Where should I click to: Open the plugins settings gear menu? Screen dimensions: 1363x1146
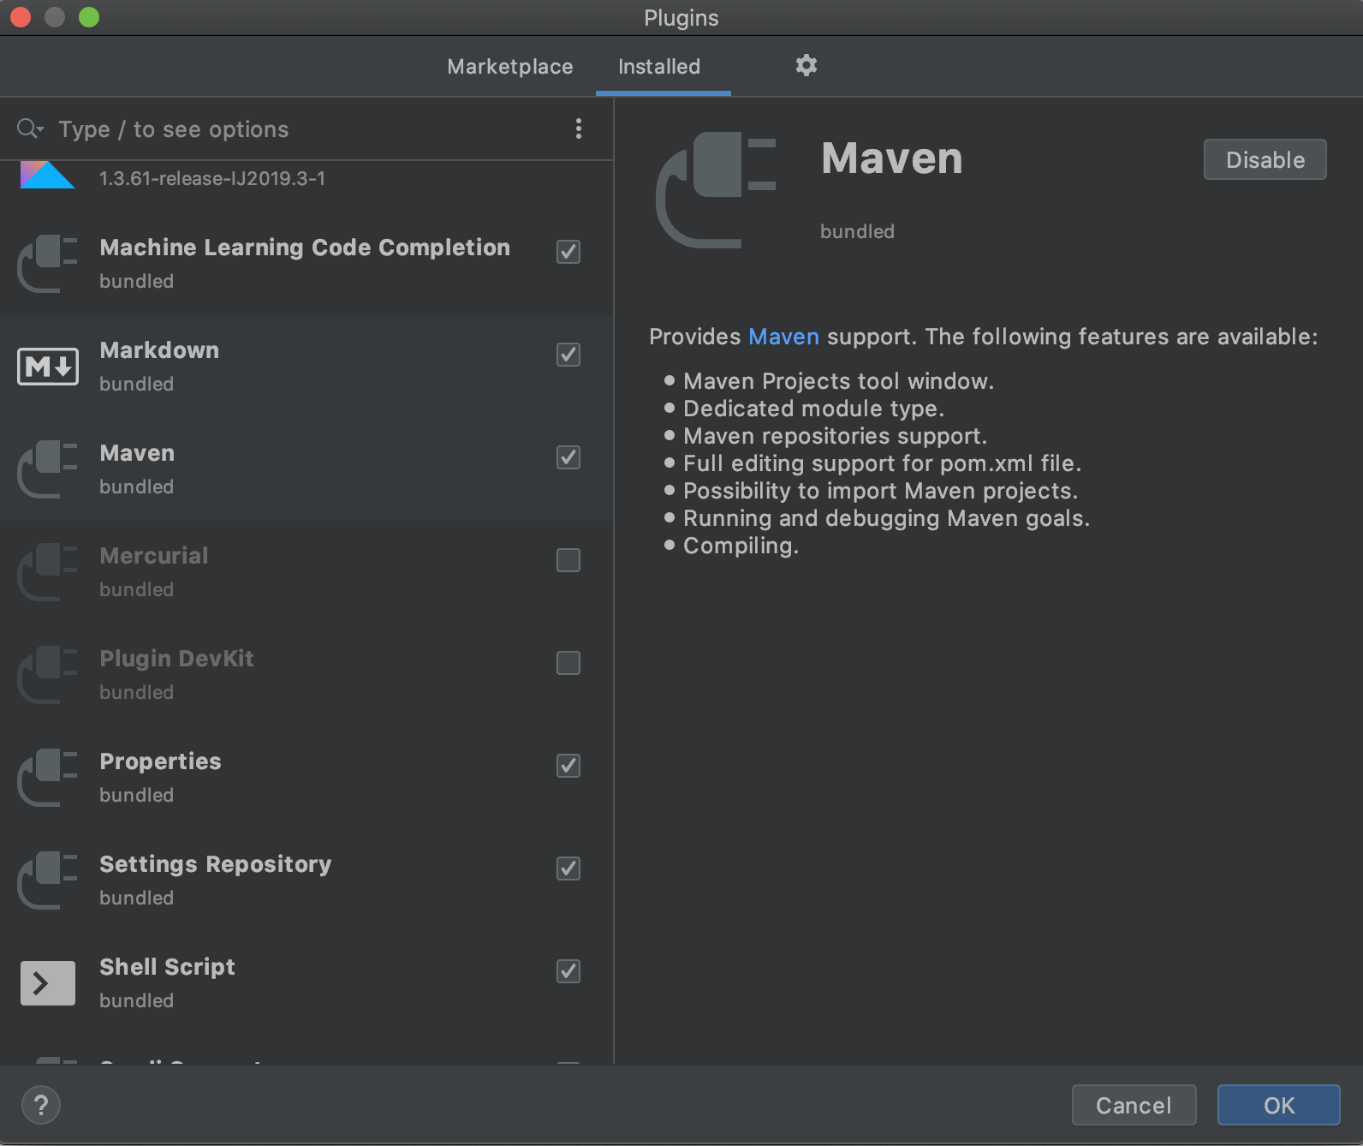pos(806,65)
